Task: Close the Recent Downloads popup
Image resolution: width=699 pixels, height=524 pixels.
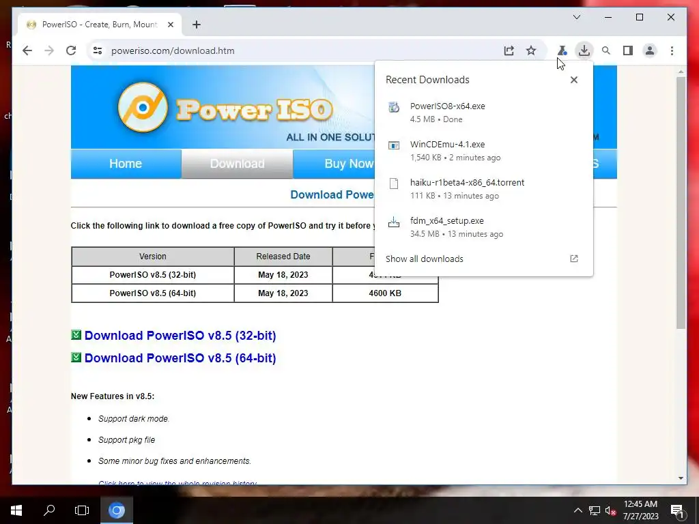Action: pos(573,80)
